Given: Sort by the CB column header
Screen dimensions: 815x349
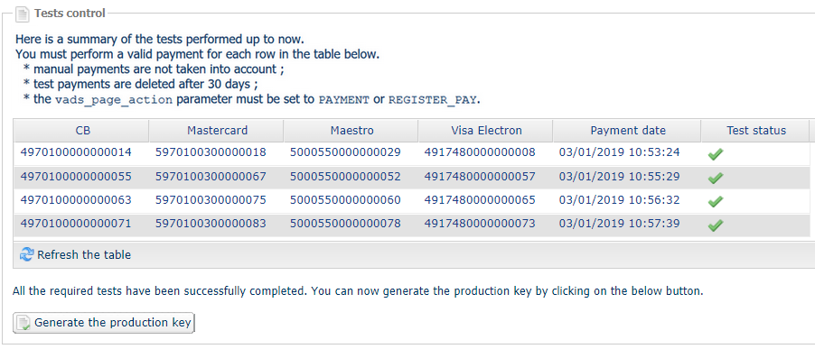Looking at the screenshot, I should tap(81, 131).
